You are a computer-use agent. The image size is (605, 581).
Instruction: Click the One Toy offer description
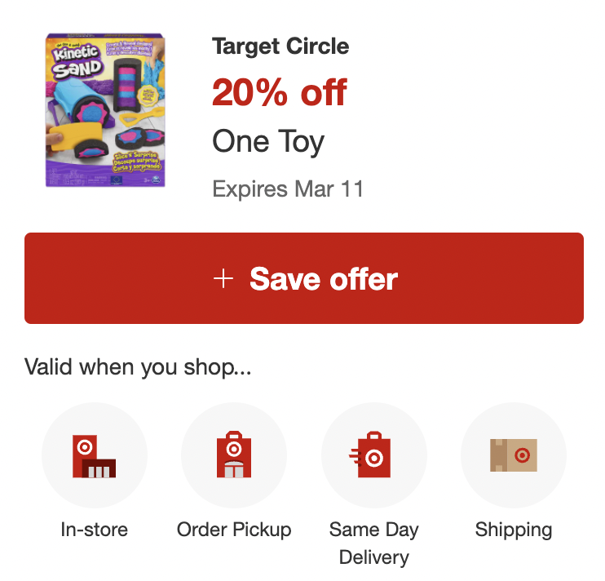tap(268, 142)
